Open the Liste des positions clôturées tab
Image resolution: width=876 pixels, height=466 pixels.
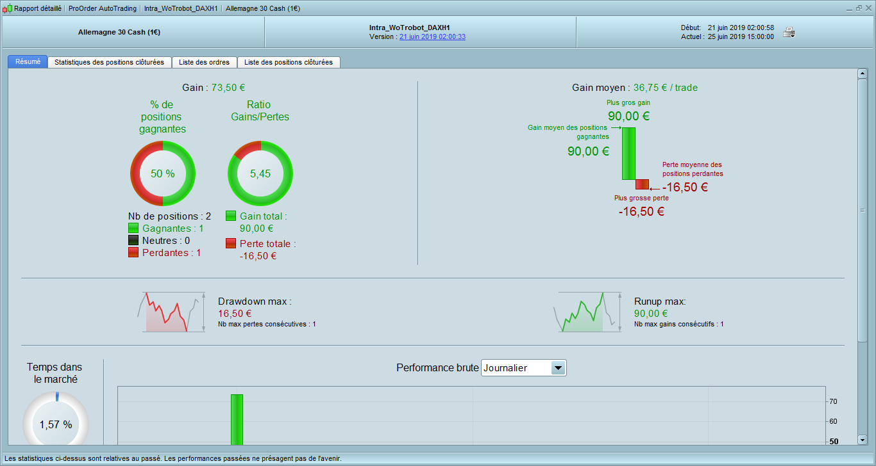coord(289,62)
